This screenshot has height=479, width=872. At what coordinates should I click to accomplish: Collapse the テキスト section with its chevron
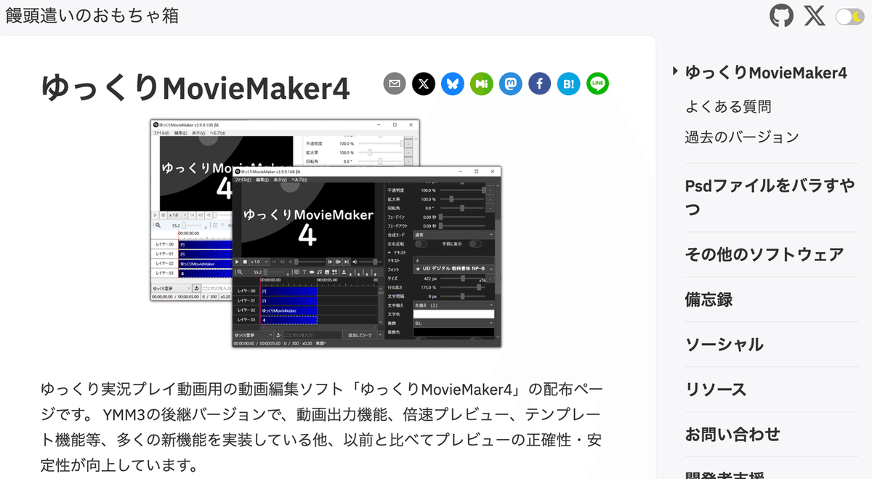point(391,252)
